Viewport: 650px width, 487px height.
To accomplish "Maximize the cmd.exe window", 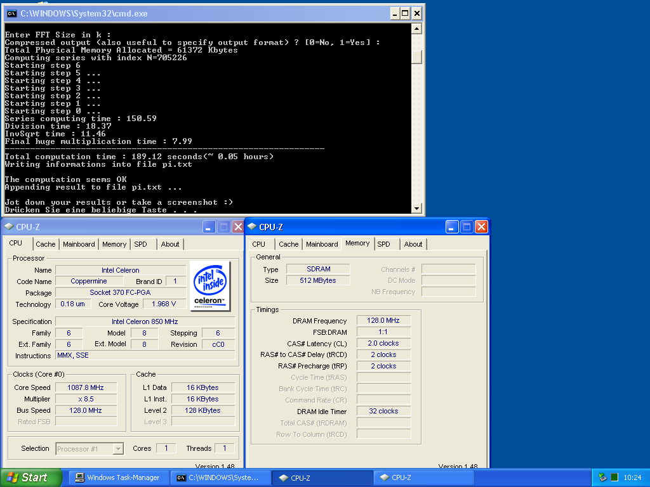I will click(406, 14).
